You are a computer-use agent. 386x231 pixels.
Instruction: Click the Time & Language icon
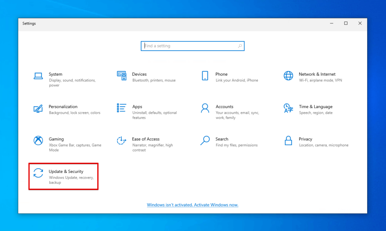point(288,108)
